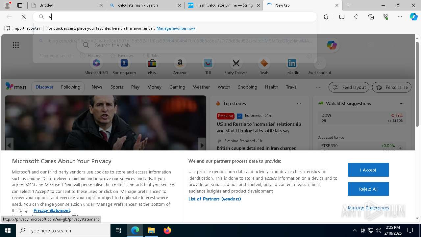
Task: Open the News category
Action: click(x=97, y=87)
